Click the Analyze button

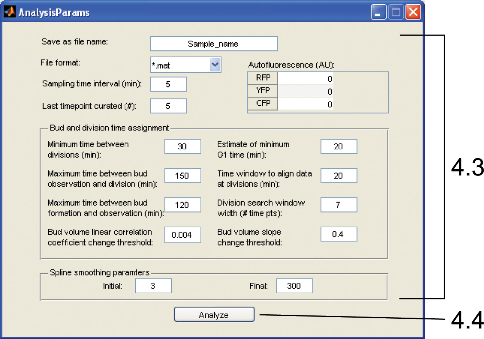click(x=214, y=314)
